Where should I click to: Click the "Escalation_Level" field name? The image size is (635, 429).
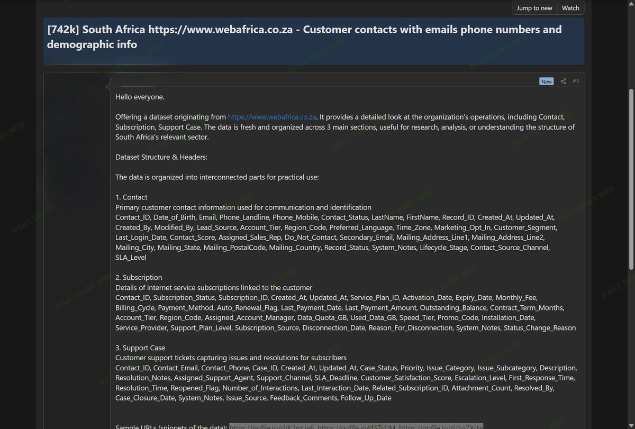click(479, 378)
